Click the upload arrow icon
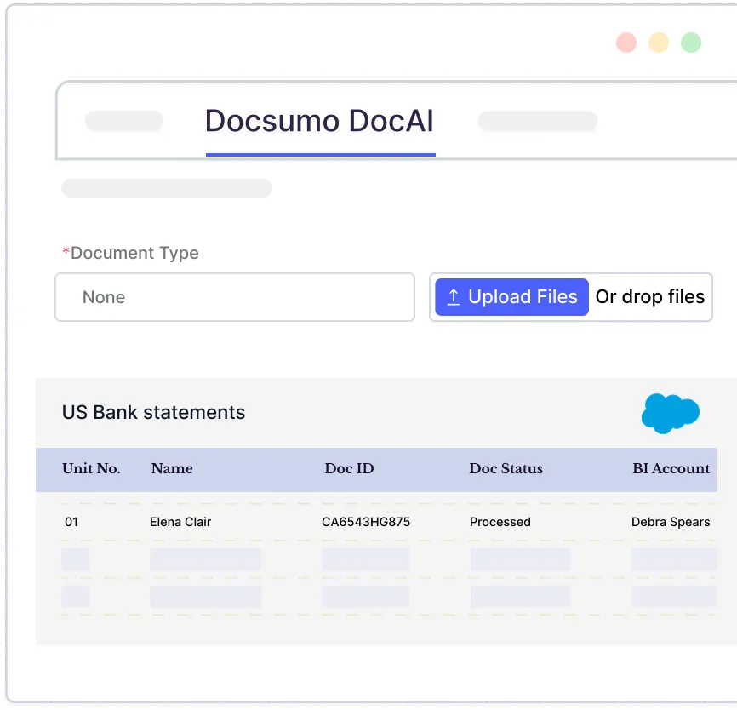 (x=453, y=297)
